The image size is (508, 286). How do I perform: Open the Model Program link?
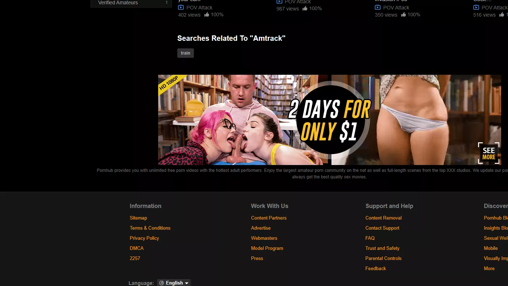[x=267, y=248]
